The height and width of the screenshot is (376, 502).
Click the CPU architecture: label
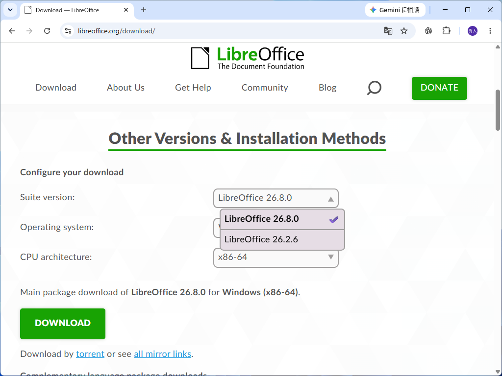click(56, 257)
